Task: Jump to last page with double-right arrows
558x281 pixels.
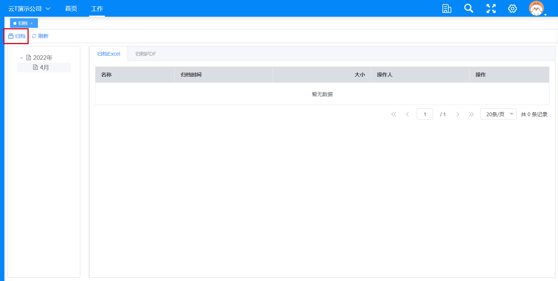Action: (471, 114)
